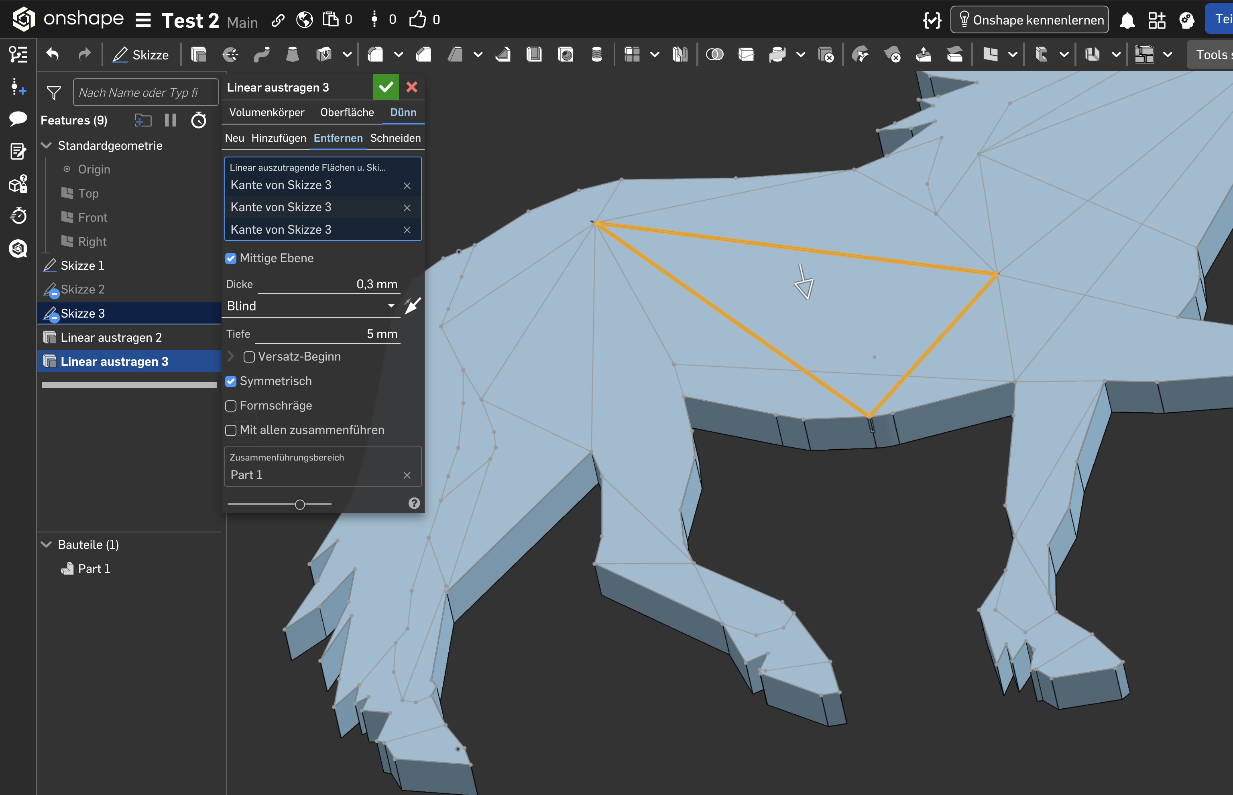Click the Onshape kennenlernen button
Image resolution: width=1233 pixels, height=795 pixels.
tap(1029, 20)
